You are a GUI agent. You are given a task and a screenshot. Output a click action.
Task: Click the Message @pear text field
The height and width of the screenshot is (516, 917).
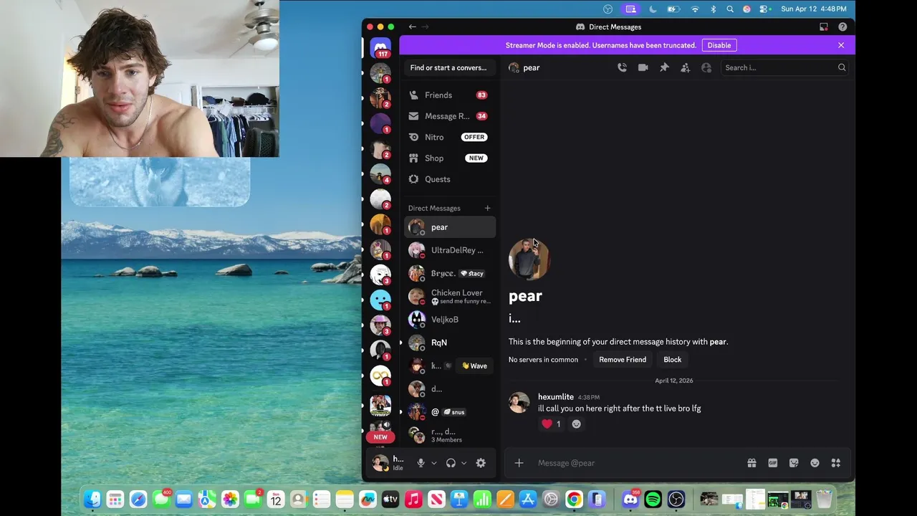(638, 463)
